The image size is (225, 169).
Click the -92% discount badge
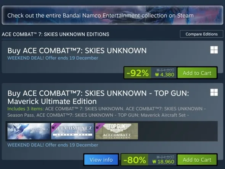(138, 73)
